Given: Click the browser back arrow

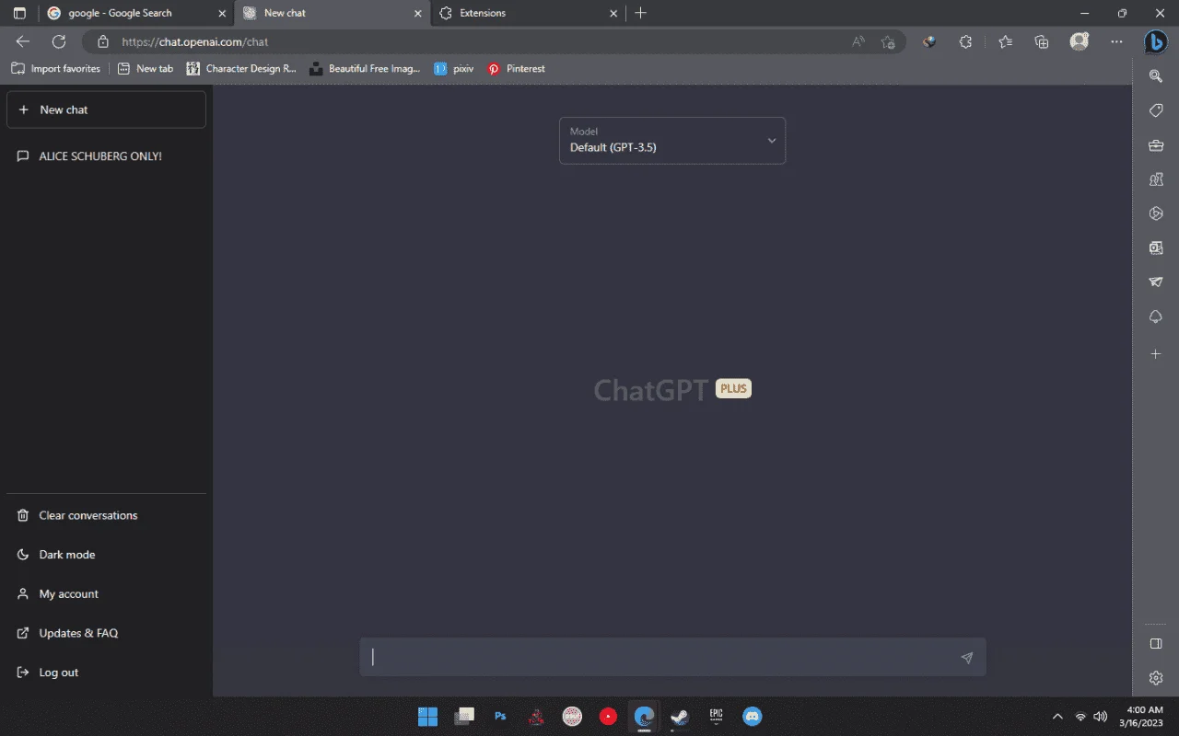Looking at the screenshot, I should [23, 41].
